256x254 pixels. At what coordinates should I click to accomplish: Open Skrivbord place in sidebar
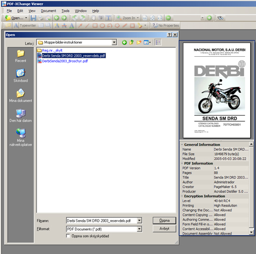pos(21,75)
